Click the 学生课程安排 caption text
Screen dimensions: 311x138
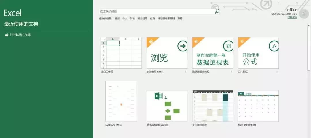coord(200,125)
